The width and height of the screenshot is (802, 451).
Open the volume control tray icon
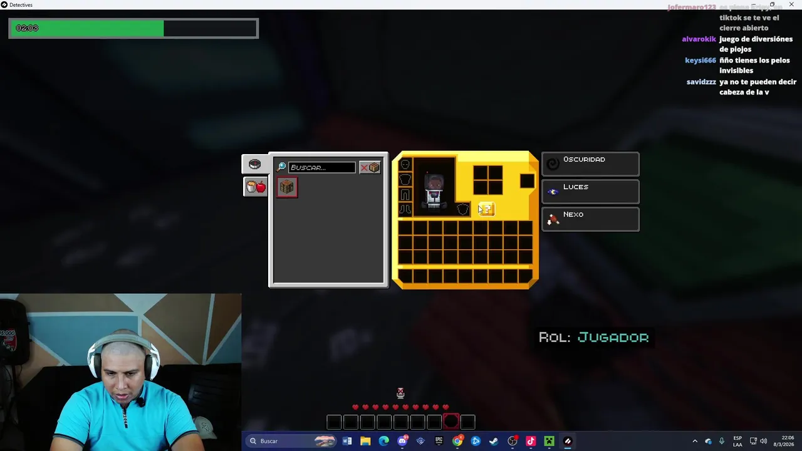pyautogui.click(x=763, y=441)
